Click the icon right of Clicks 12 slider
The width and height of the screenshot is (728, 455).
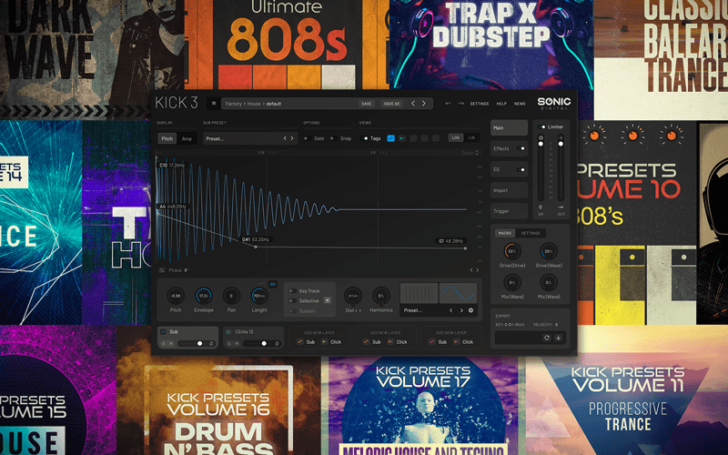coord(278,344)
